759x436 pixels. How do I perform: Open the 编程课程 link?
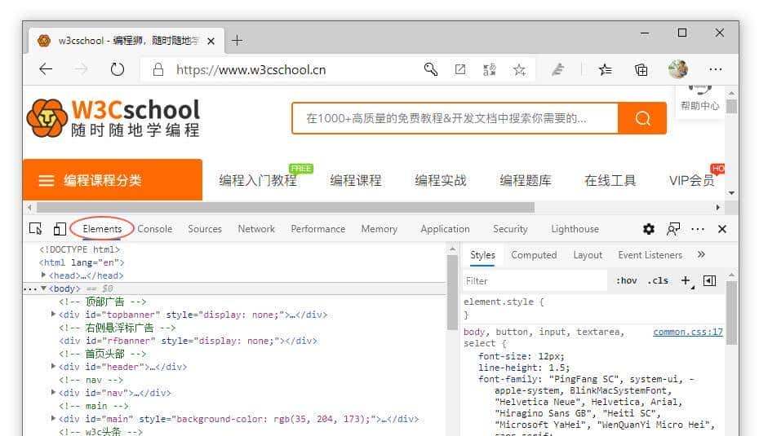356,180
